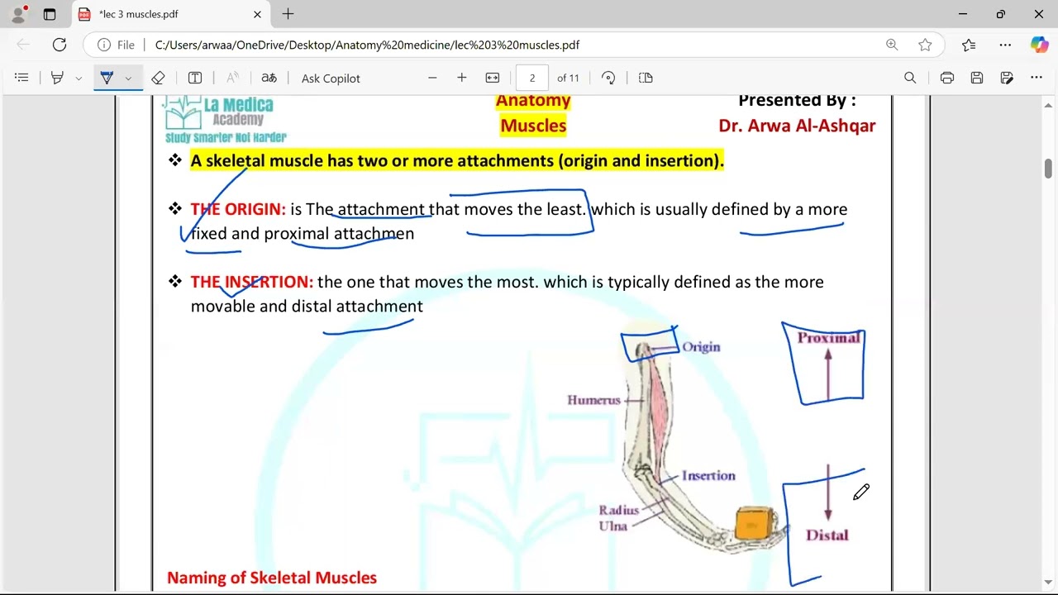The image size is (1058, 595).
Task: Open browser Settings and more menu
Action: pos(1005,45)
